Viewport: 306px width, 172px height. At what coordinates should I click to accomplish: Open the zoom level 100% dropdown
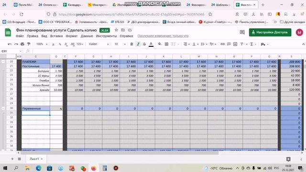coord(42,44)
